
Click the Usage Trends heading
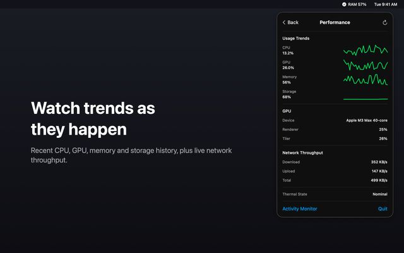[x=296, y=38]
